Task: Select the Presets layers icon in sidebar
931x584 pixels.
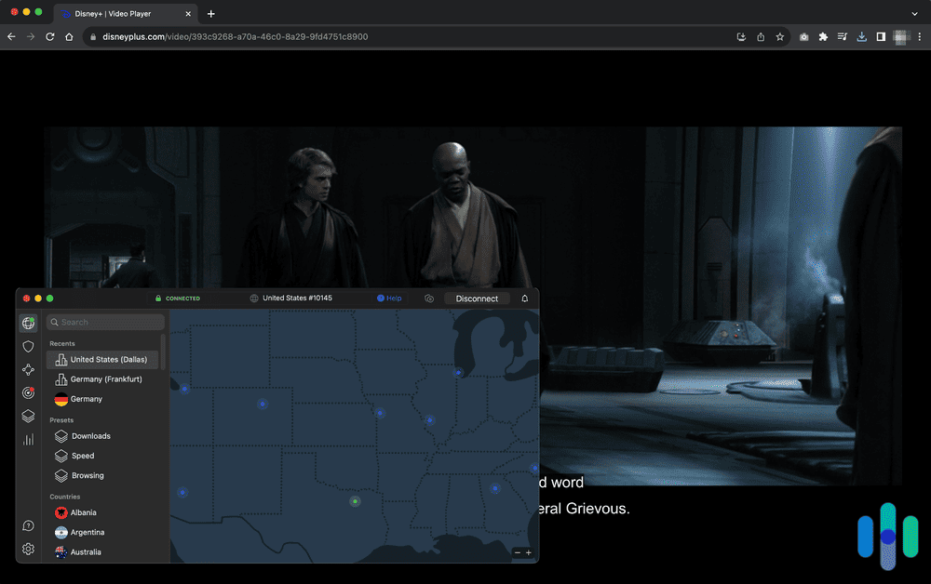Action: coord(28,416)
